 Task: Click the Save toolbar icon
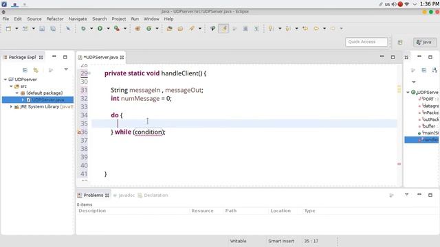click(x=42, y=29)
